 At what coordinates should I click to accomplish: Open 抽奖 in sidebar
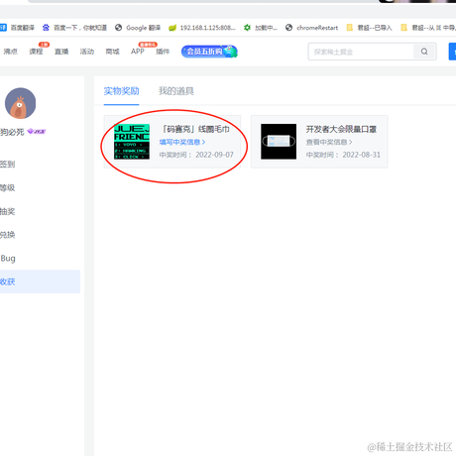[x=7, y=211]
